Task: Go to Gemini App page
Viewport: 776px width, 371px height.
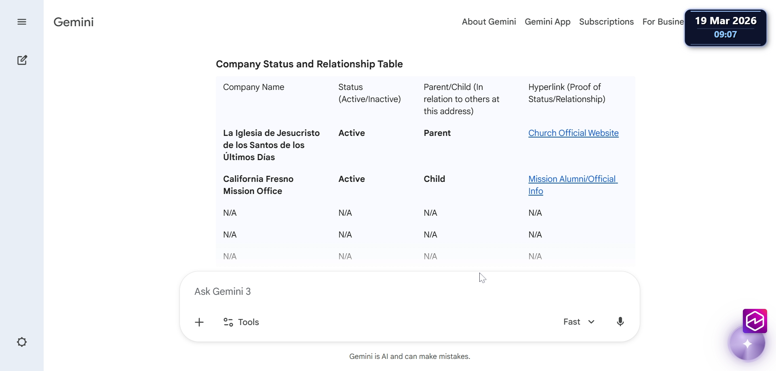Action: (547, 22)
